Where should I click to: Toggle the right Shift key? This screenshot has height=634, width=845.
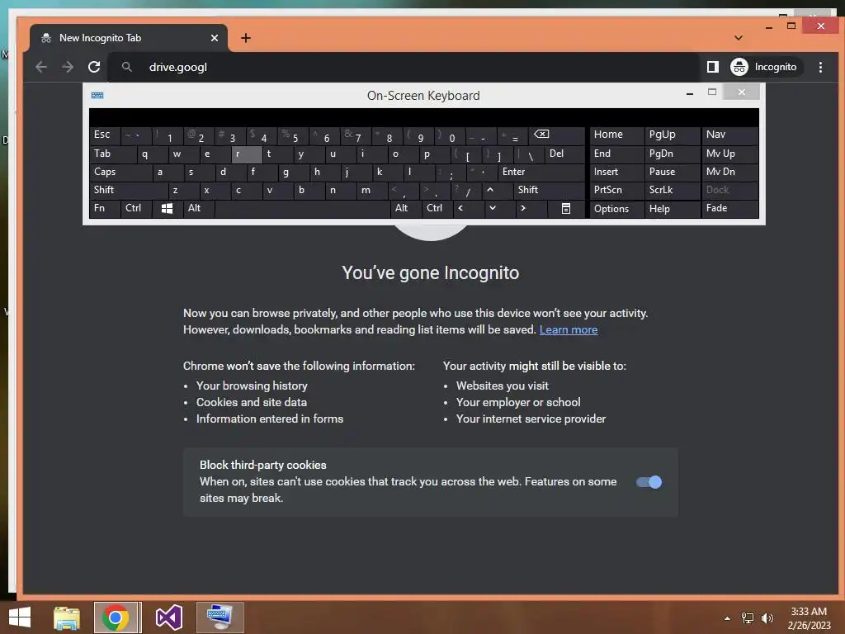click(x=549, y=190)
